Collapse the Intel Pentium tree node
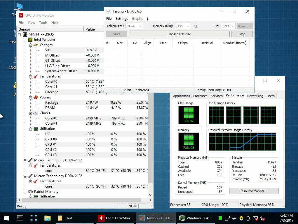Screen dimensions: 298x224 (x=25, y=40)
